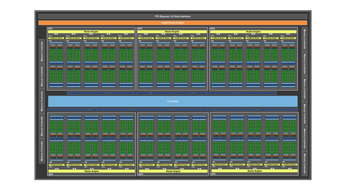Click the blue L2 Cache block
Screen dimensions: 346x190
(x=173, y=101)
